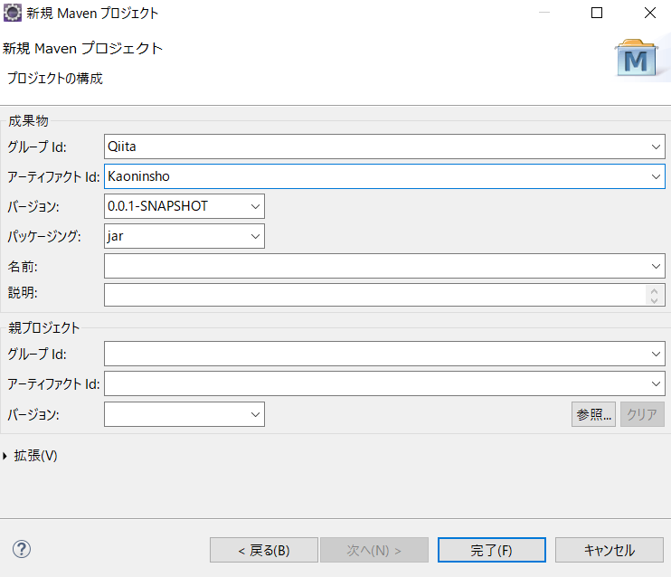
Task: Click the 説明 field scroll up arrow
Action: click(654, 290)
